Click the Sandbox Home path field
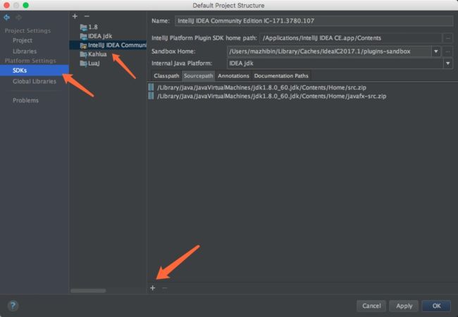 (x=329, y=51)
